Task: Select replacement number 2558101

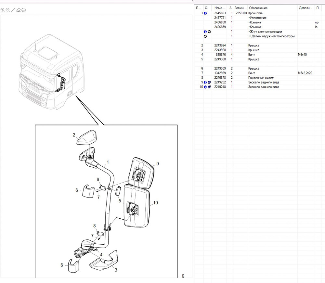Action: pos(241,13)
